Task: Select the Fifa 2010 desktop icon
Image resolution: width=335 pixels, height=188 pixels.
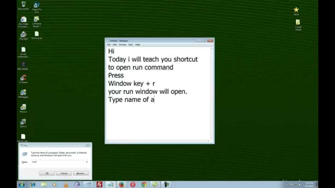Action: pyautogui.click(x=23, y=36)
